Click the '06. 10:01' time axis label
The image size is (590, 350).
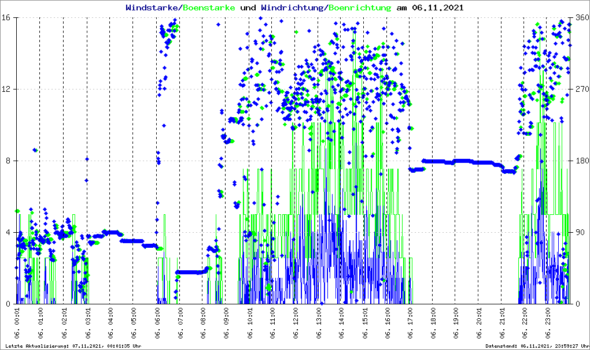click(249, 323)
